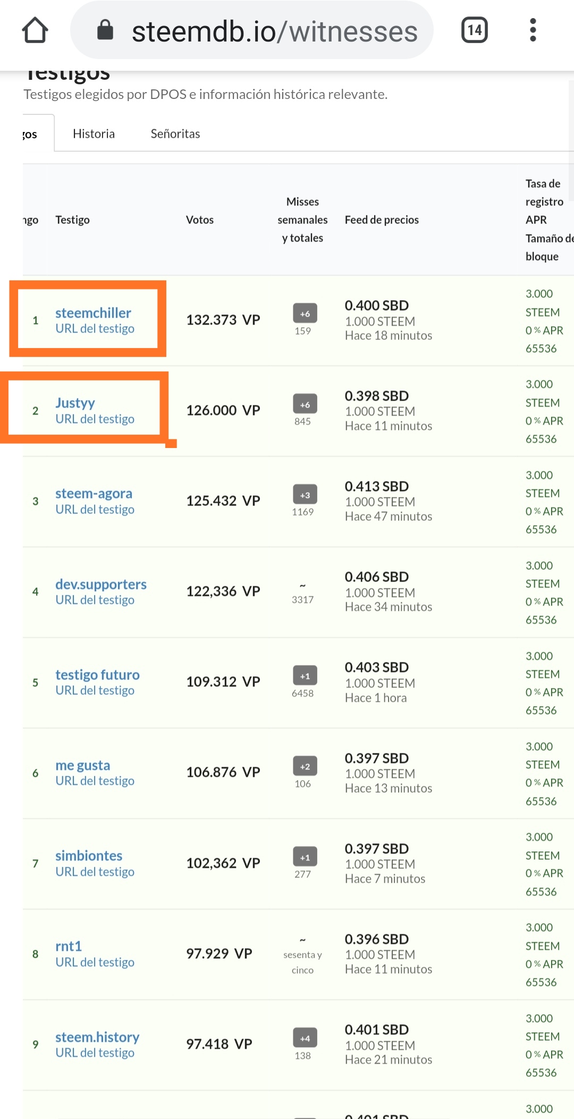574x1119 pixels.
Task: Click 3317 total misses for dev.supporters
Action: click(x=302, y=600)
